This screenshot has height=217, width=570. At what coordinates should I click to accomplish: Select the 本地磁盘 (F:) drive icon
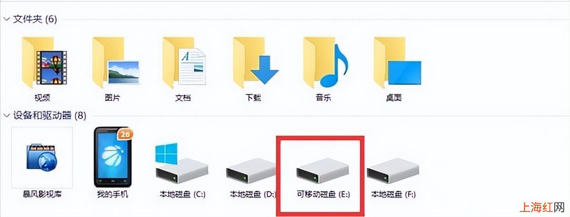[393, 171]
